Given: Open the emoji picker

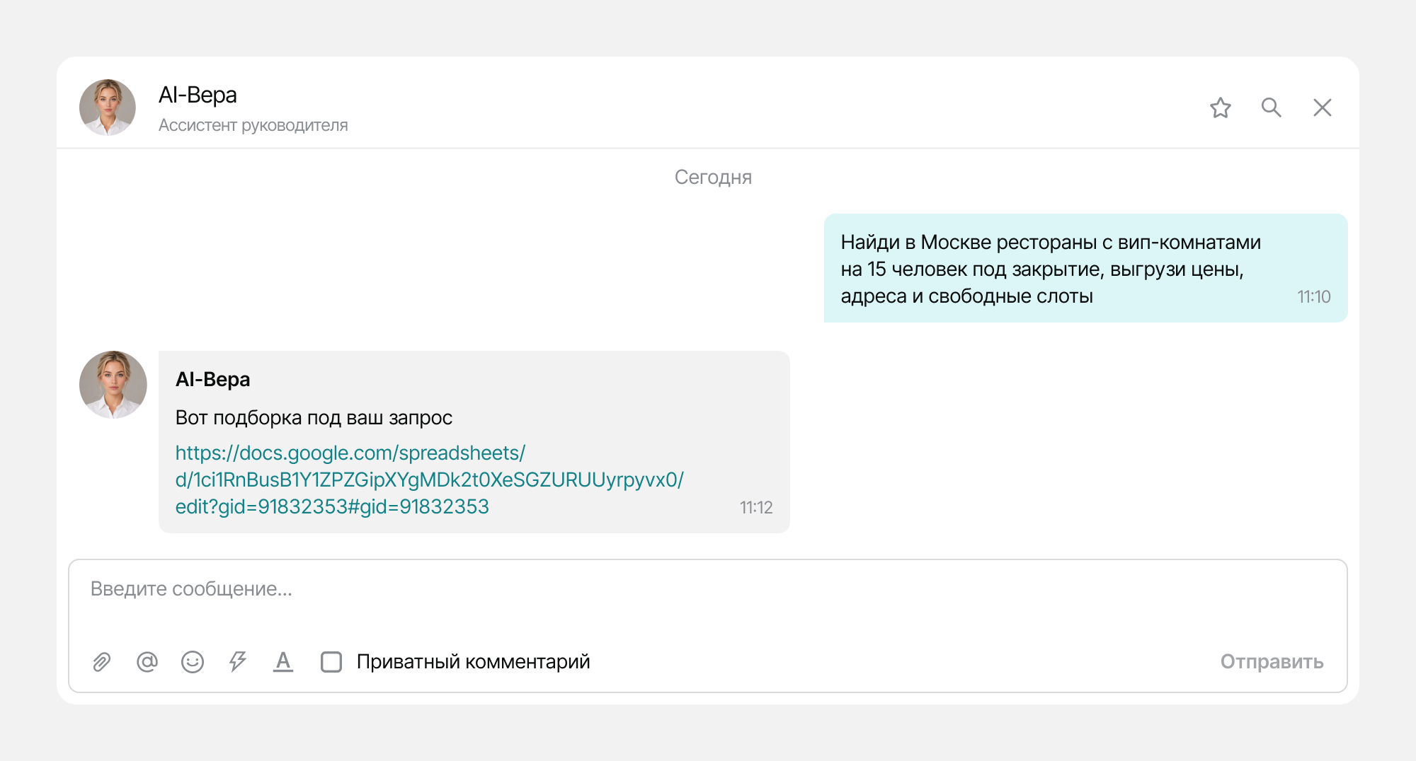Looking at the screenshot, I should pos(193,662).
